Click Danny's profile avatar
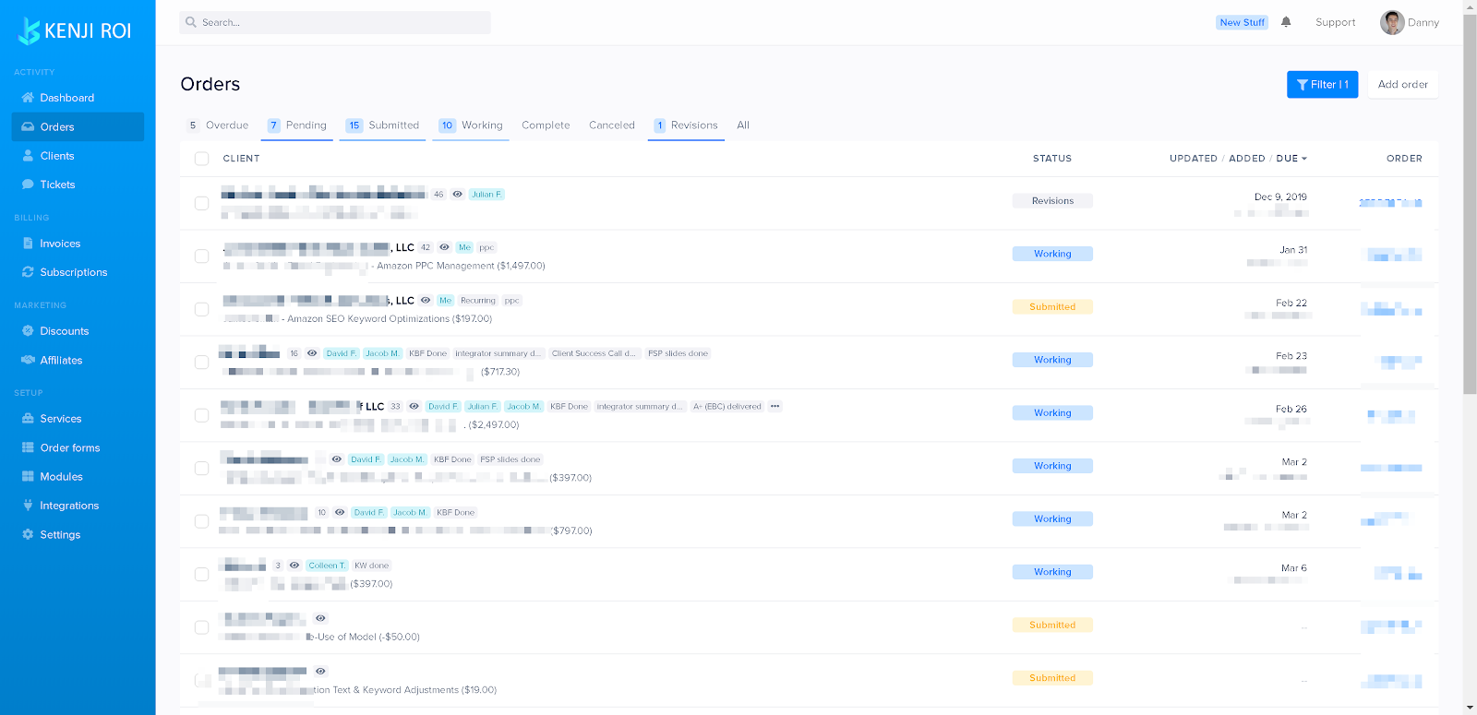 [1392, 22]
